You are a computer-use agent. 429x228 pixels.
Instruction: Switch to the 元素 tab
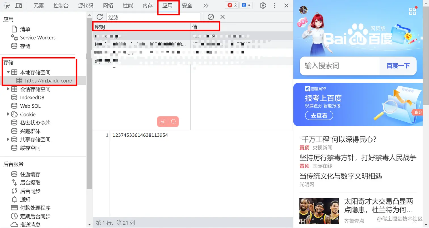pyautogui.click(x=39, y=5)
